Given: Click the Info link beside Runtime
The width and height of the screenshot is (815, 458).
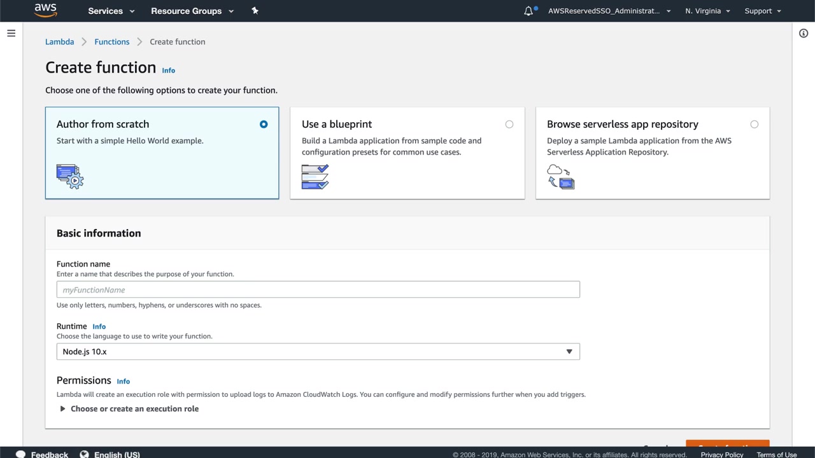Looking at the screenshot, I should (x=99, y=326).
